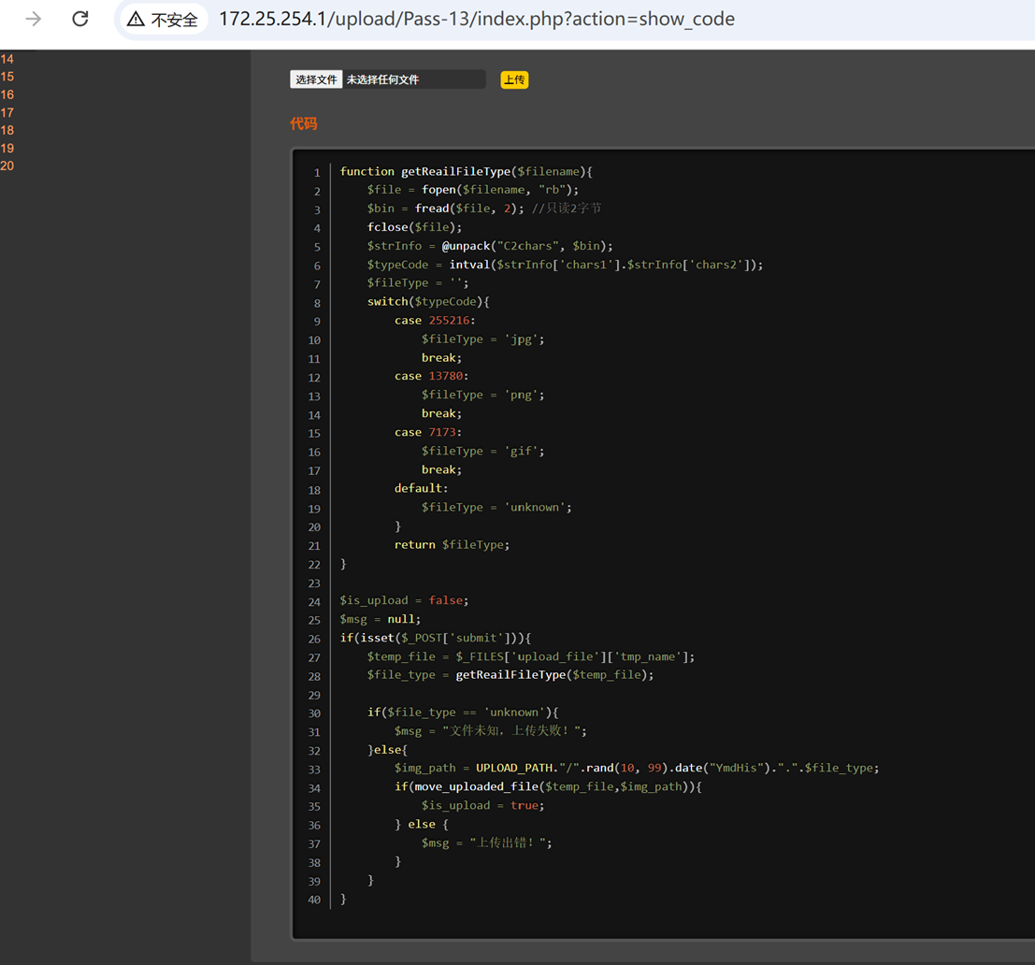Select sidebar number 18
This screenshot has height=965, width=1035.
tap(7, 130)
